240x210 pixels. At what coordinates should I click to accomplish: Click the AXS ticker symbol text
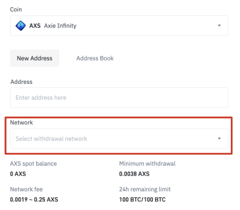[x=35, y=26]
